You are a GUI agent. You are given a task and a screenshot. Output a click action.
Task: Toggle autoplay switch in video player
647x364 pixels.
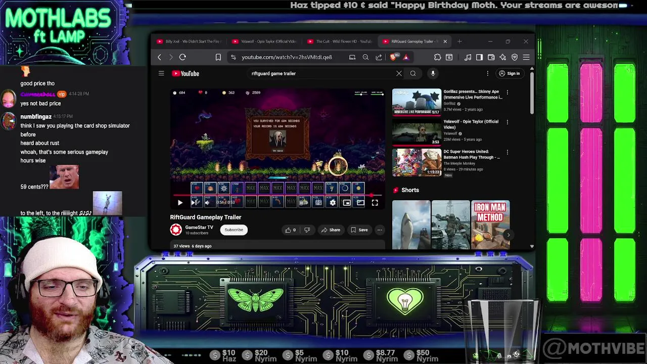point(304,203)
